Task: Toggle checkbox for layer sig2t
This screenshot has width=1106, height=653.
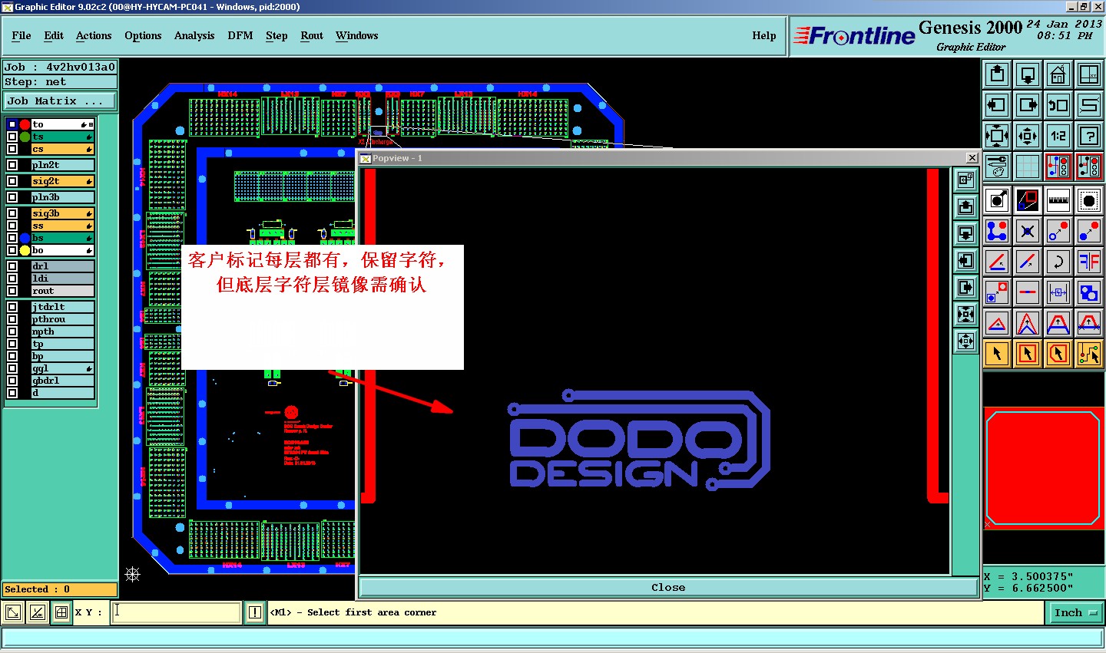Action: pyautogui.click(x=12, y=181)
